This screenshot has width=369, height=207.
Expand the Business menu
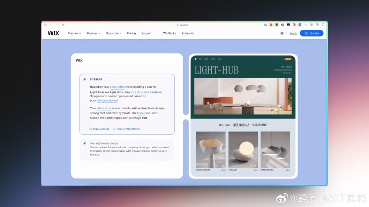point(94,33)
